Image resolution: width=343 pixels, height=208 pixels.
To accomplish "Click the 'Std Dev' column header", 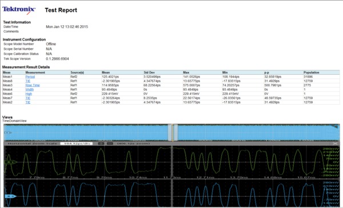I will (x=149, y=73).
